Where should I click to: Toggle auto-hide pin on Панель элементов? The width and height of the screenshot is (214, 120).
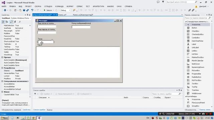(209, 15)
